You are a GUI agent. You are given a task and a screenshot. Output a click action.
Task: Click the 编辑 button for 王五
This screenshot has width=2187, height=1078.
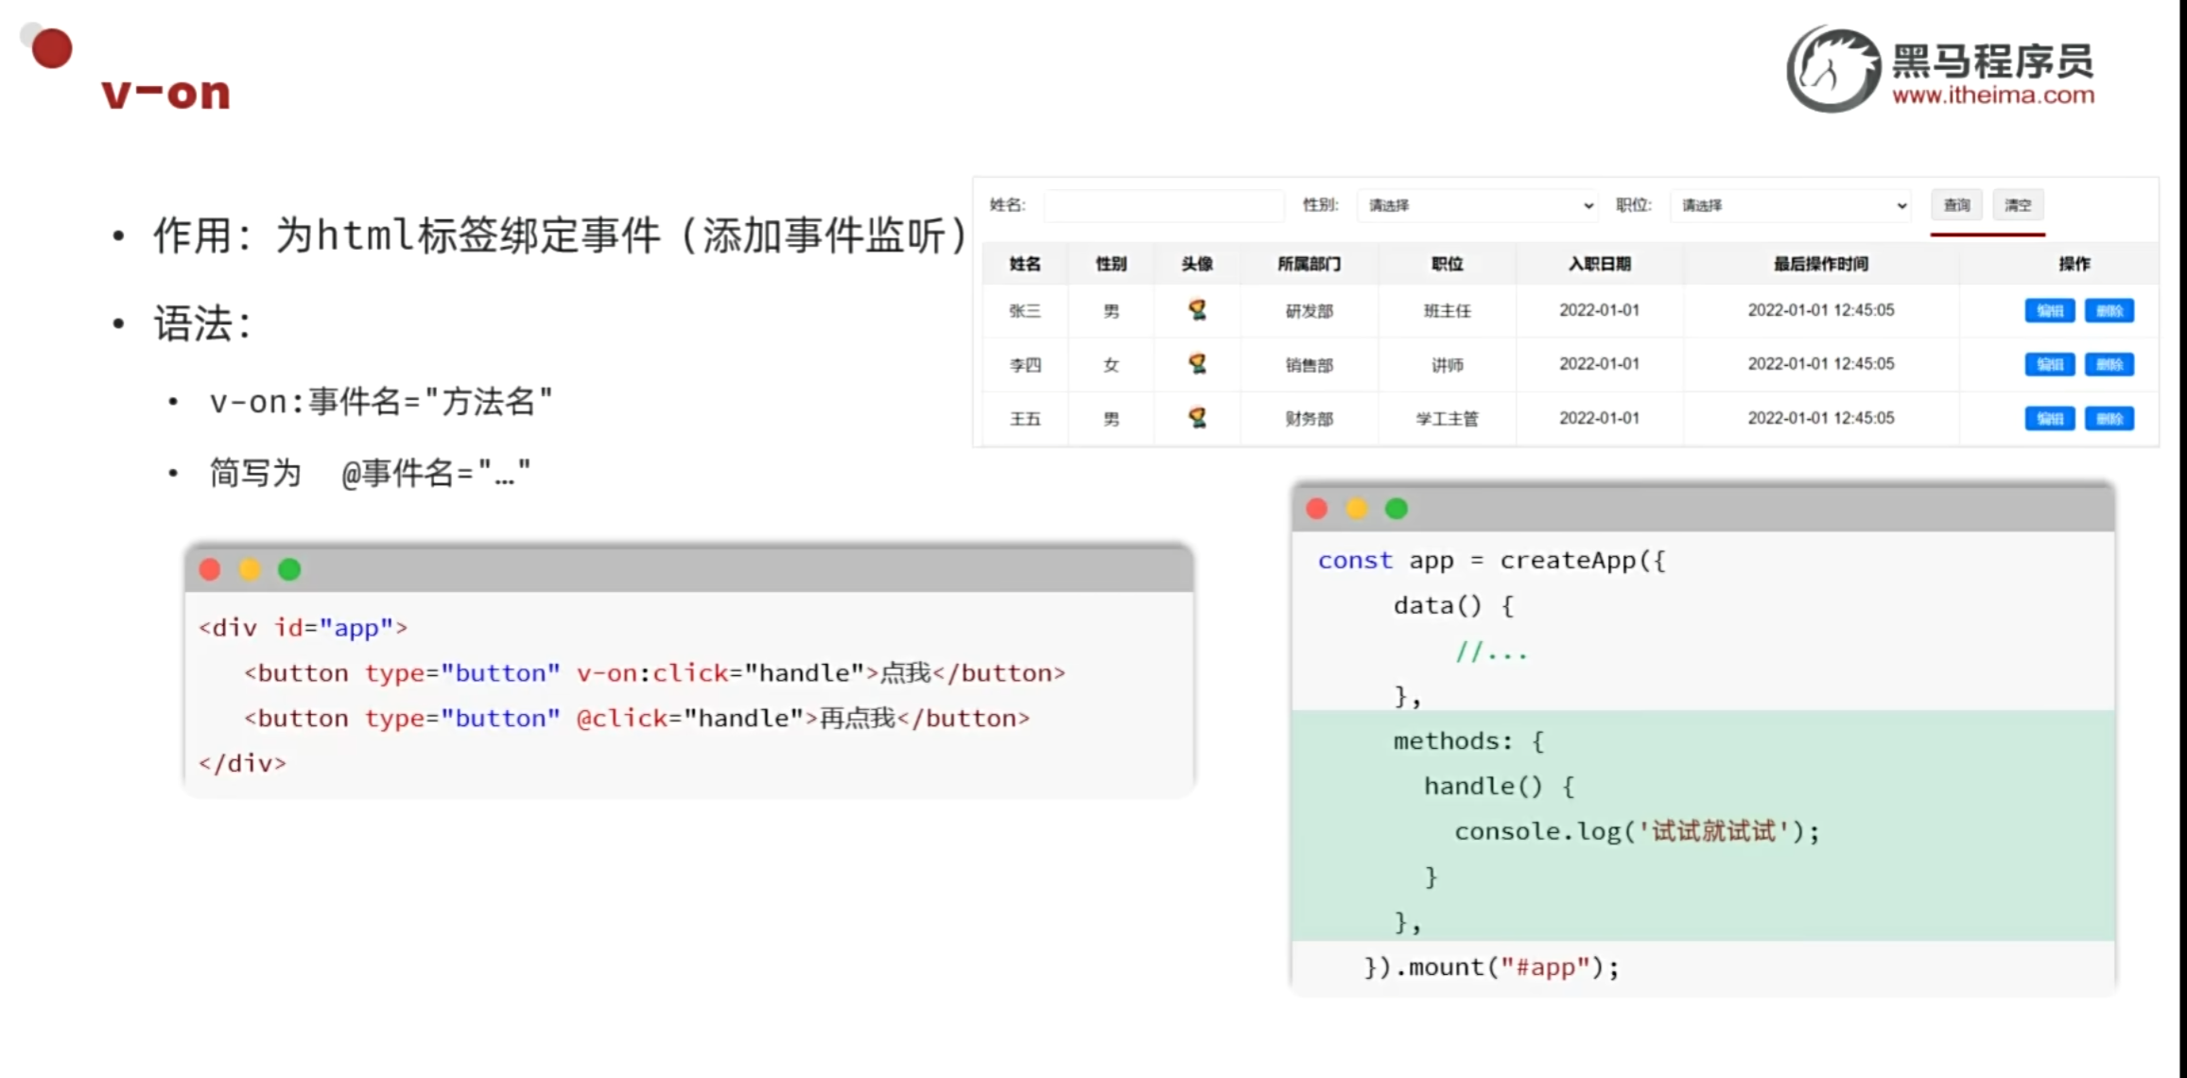pos(2049,419)
